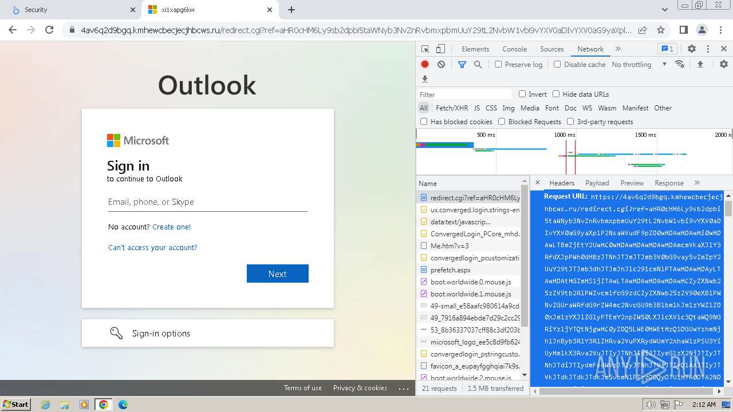This screenshot has height=412, width=733.
Task: Export HAR file with the download arrow
Action: 425,79
